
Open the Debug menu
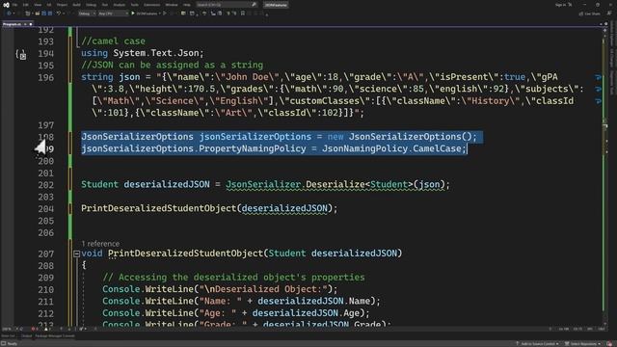pyautogui.click(x=91, y=5)
